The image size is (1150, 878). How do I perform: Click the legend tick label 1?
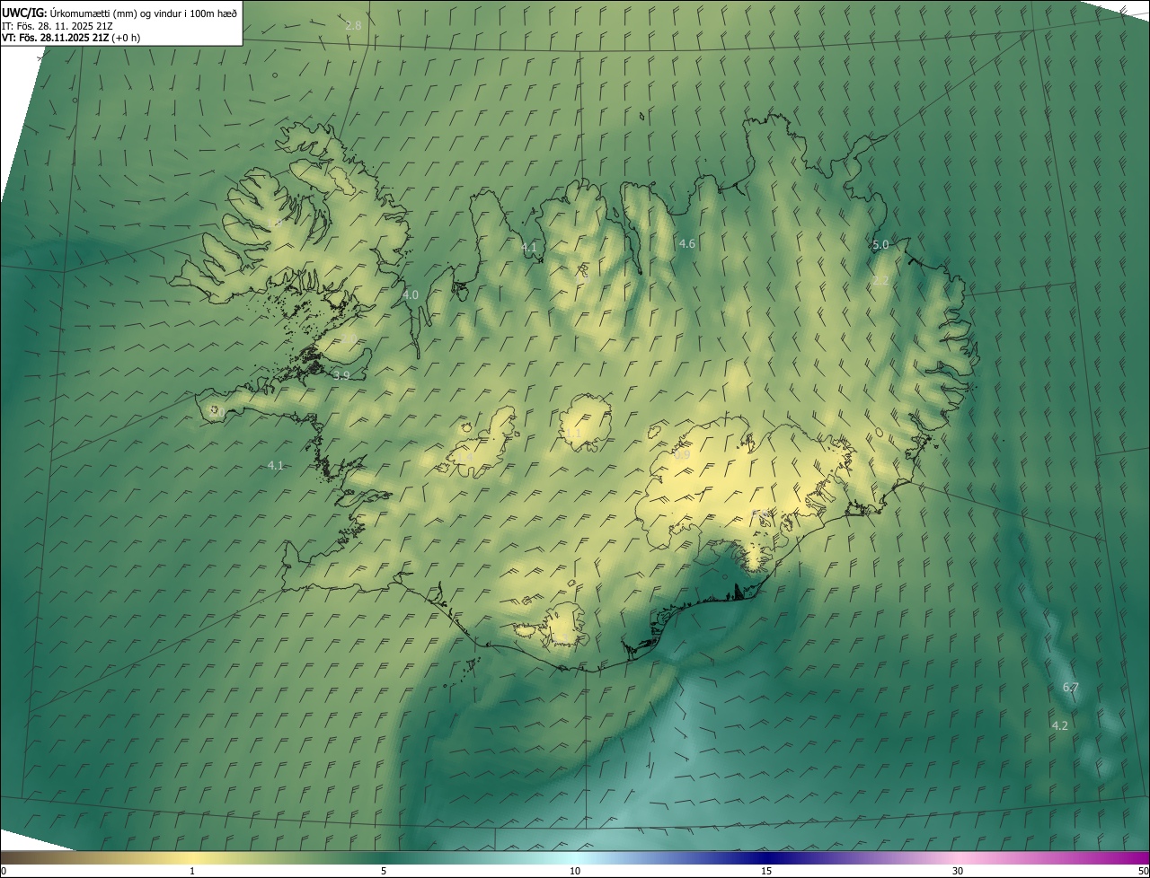tap(192, 872)
